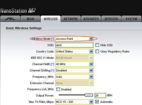Click the Channel Width help [?] icon
The height and width of the screenshot is (105, 142).
tap(52, 64)
